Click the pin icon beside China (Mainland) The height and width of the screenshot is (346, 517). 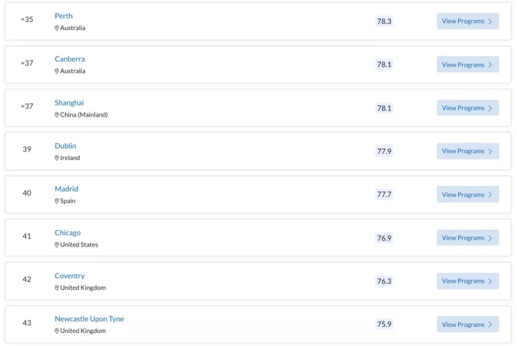point(57,115)
